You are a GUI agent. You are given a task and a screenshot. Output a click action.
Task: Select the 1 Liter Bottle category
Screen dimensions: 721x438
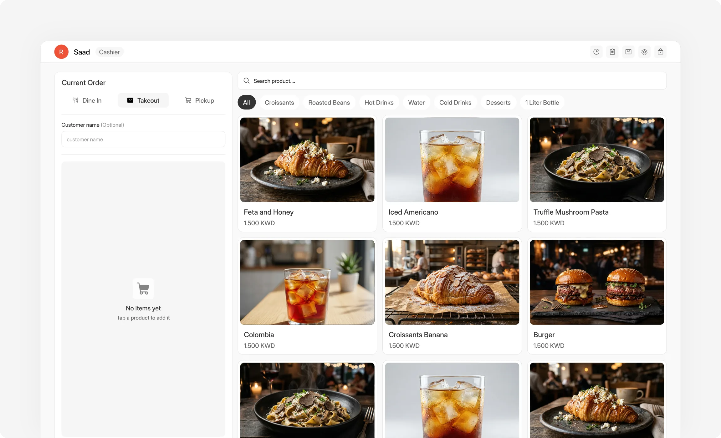coord(542,103)
